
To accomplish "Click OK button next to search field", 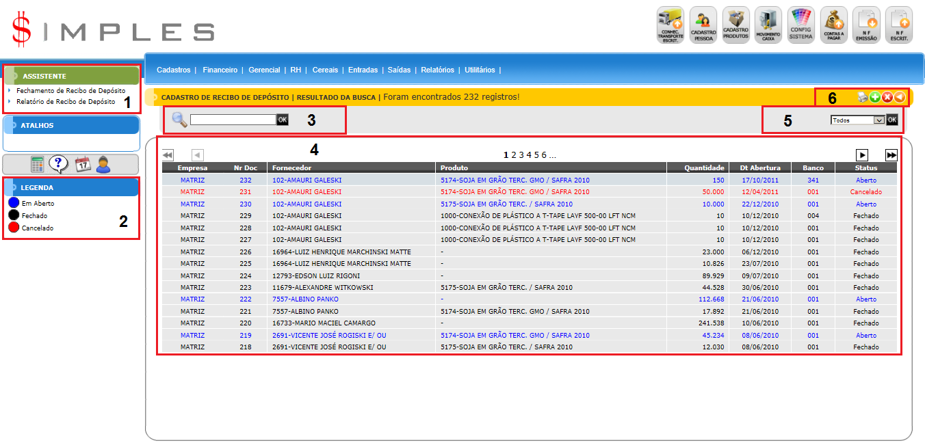I will [x=283, y=120].
